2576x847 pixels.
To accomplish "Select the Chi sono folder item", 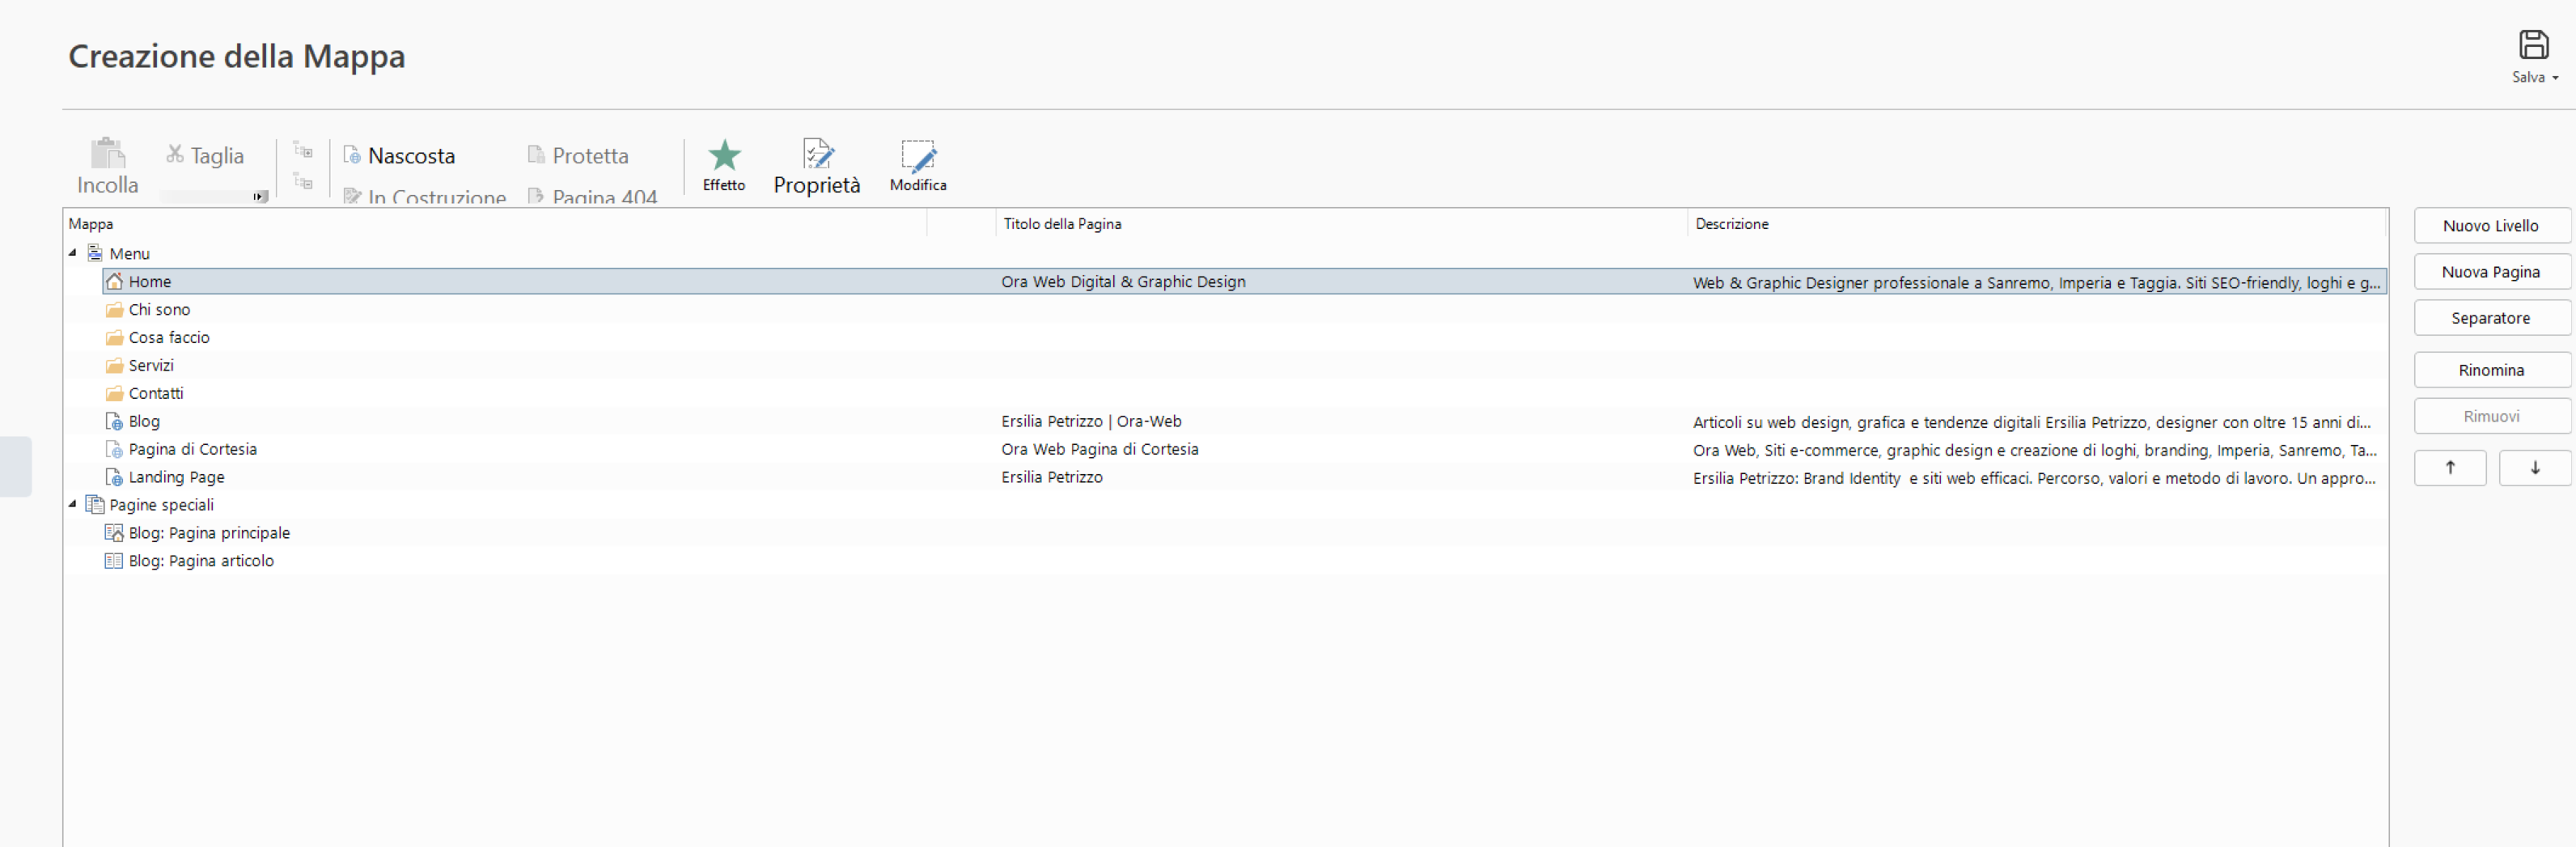I will [x=159, y=310].
